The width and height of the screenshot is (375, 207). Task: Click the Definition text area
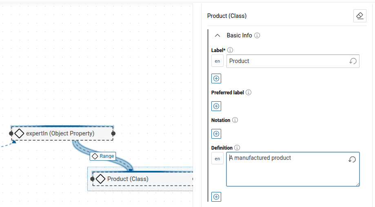286,171
